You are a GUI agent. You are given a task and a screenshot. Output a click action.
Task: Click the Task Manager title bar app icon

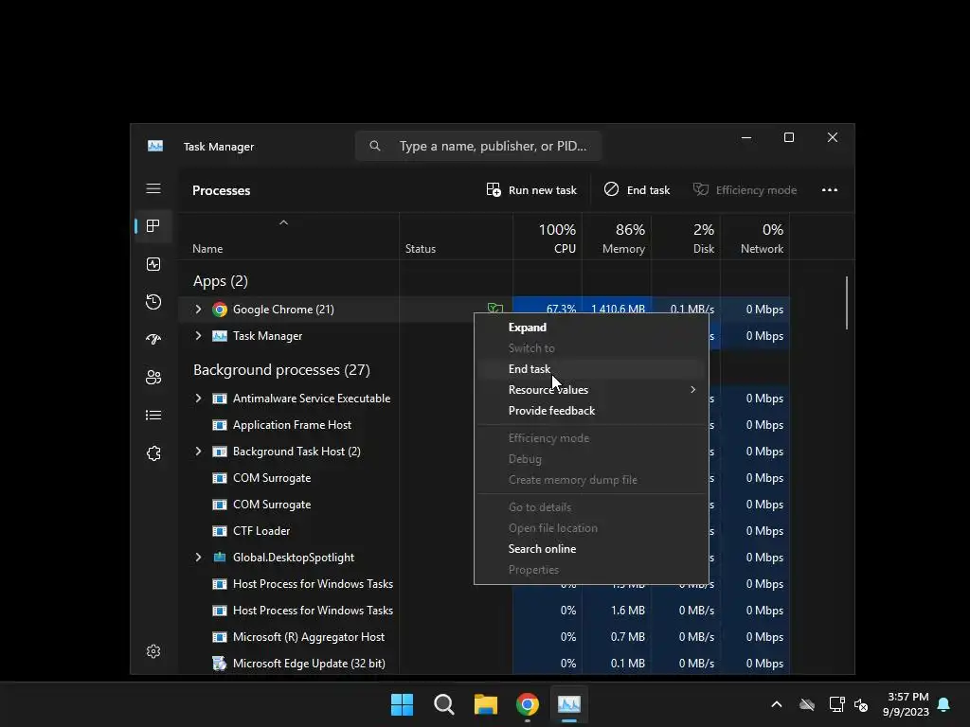(155, 146)
